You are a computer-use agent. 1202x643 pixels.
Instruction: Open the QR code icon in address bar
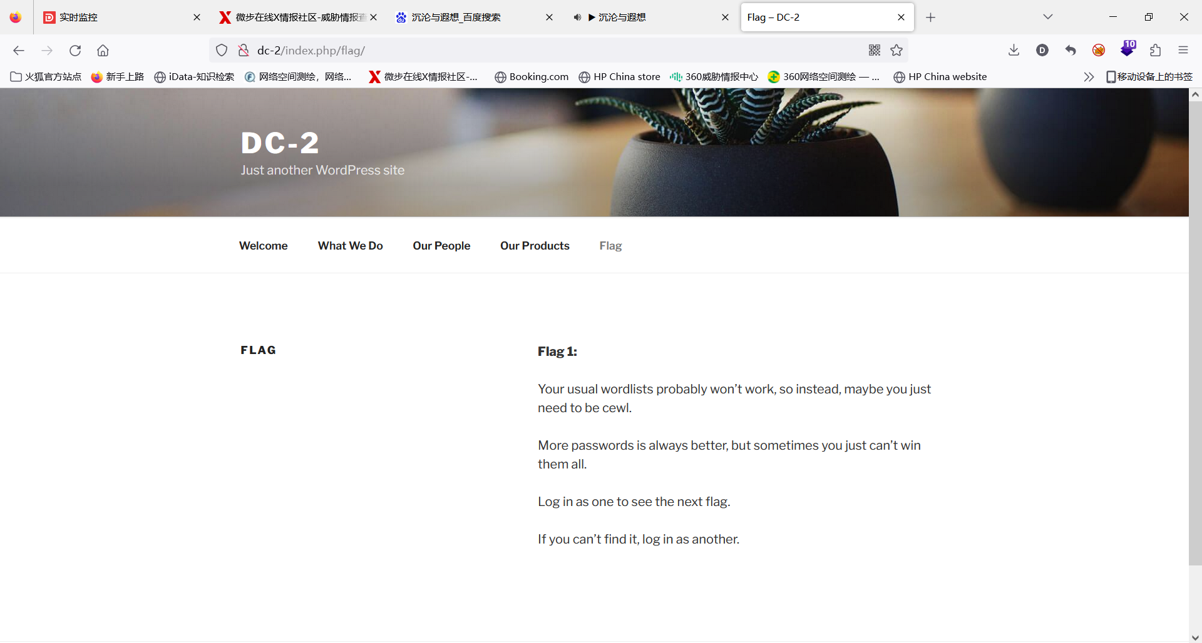click(875, 51)
